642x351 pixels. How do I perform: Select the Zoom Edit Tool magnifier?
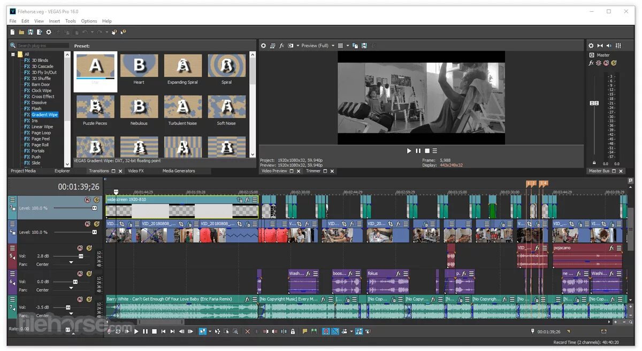(235, 331)
